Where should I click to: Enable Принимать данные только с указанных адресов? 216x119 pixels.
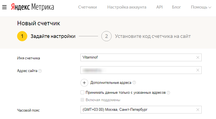pos(82,93)
